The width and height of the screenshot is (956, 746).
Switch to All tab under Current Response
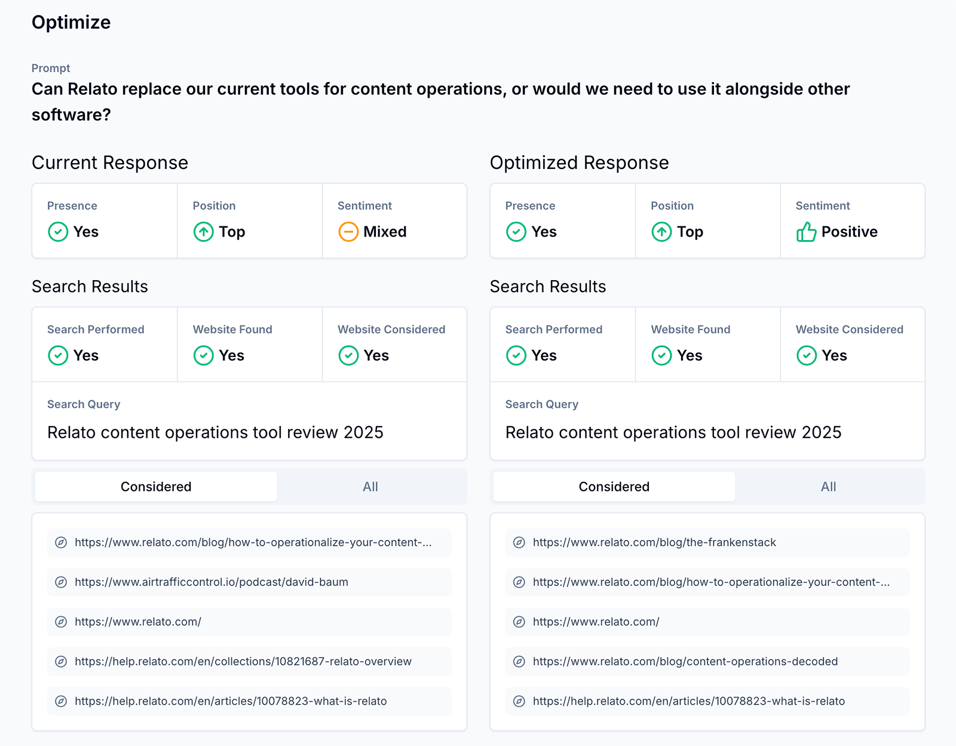tap(370, 487)
